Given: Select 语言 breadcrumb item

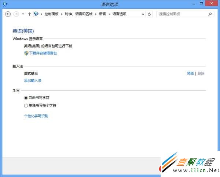Looking at the screenshot, I should pyautogui.click(x=102, y=14).
